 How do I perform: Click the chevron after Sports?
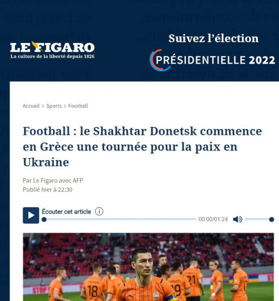[x=65, y=106]
